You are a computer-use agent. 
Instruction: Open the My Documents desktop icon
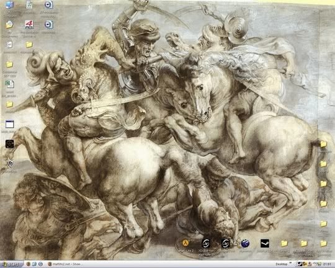pos(9,25)
